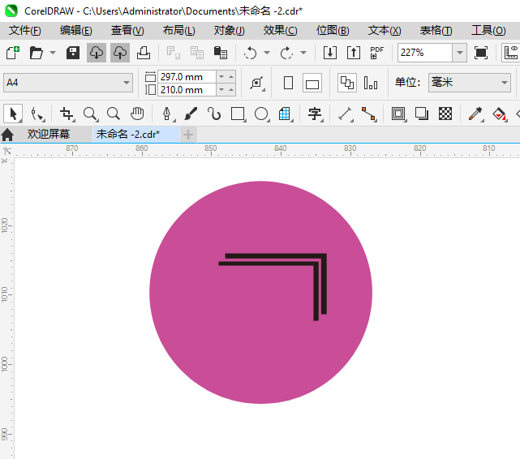
Task: Select the Shape edit tool
Action: pos(37,114)
